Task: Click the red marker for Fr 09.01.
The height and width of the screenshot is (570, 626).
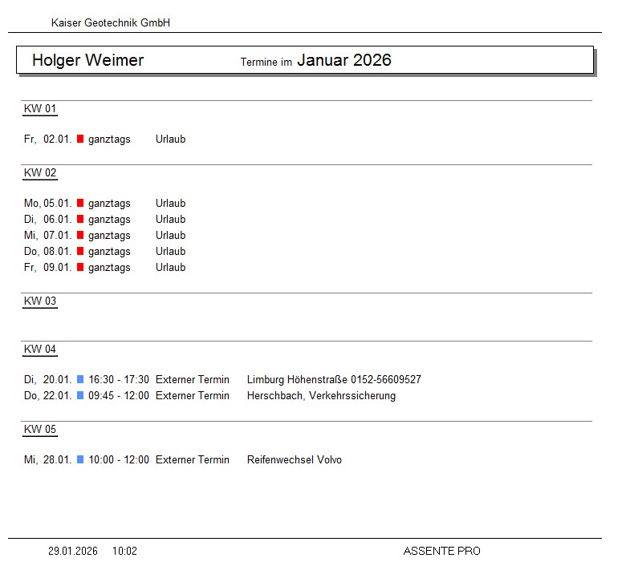Action: [80, 267]
